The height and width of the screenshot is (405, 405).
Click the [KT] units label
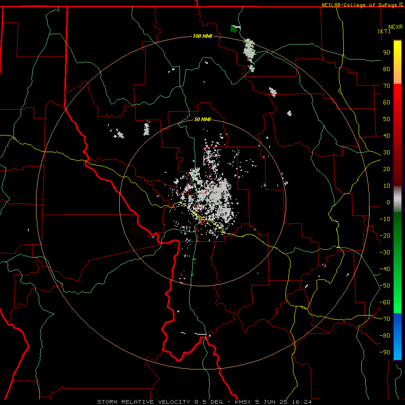coord(384,31)
